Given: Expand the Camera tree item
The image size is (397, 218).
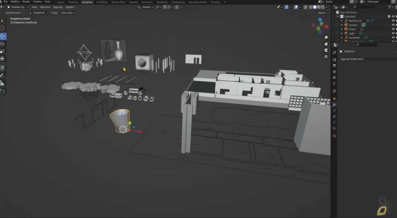Looking at the screenshot, I should 342,25.
